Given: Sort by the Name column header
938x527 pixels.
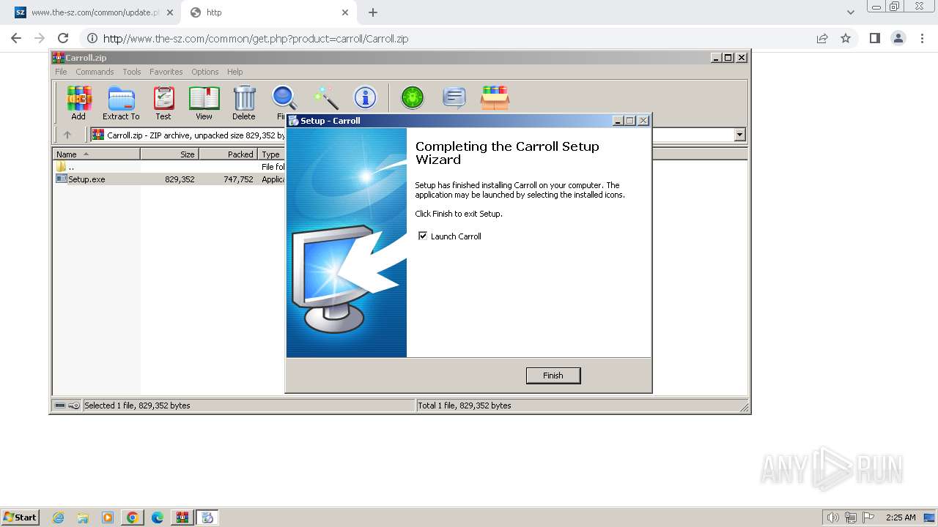Looking at the screenshot, I should [x=97, y=154].
